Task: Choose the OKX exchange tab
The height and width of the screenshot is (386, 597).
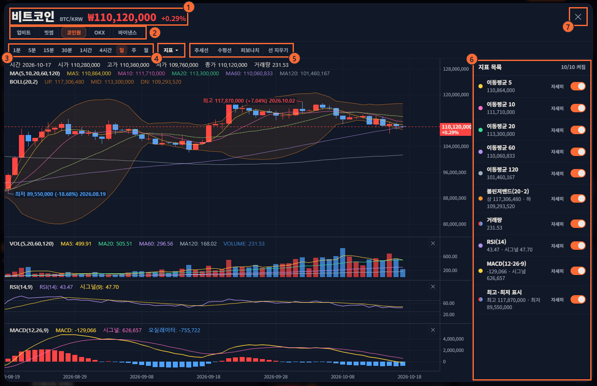Action: (x=100, y=32)
